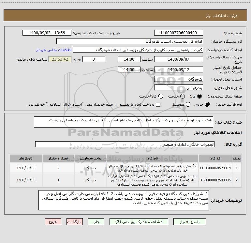Click the دستگاه unit in row 1

coord(90,168)
